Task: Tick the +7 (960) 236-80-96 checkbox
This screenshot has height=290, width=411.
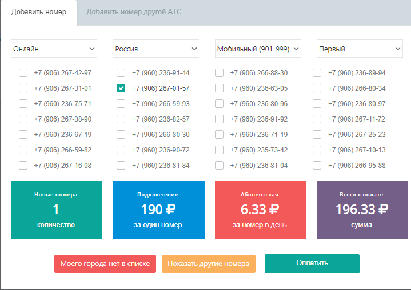Action: [219, 104]
